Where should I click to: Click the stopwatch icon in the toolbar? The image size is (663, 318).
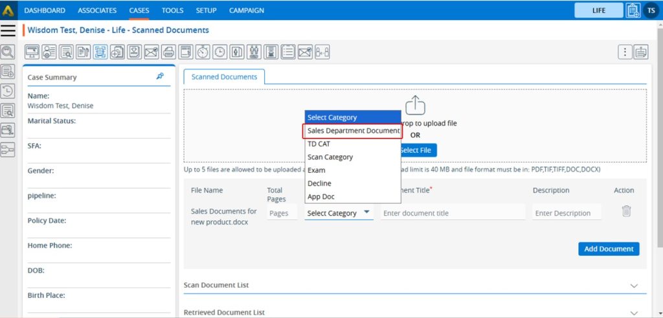coord(203,52)
